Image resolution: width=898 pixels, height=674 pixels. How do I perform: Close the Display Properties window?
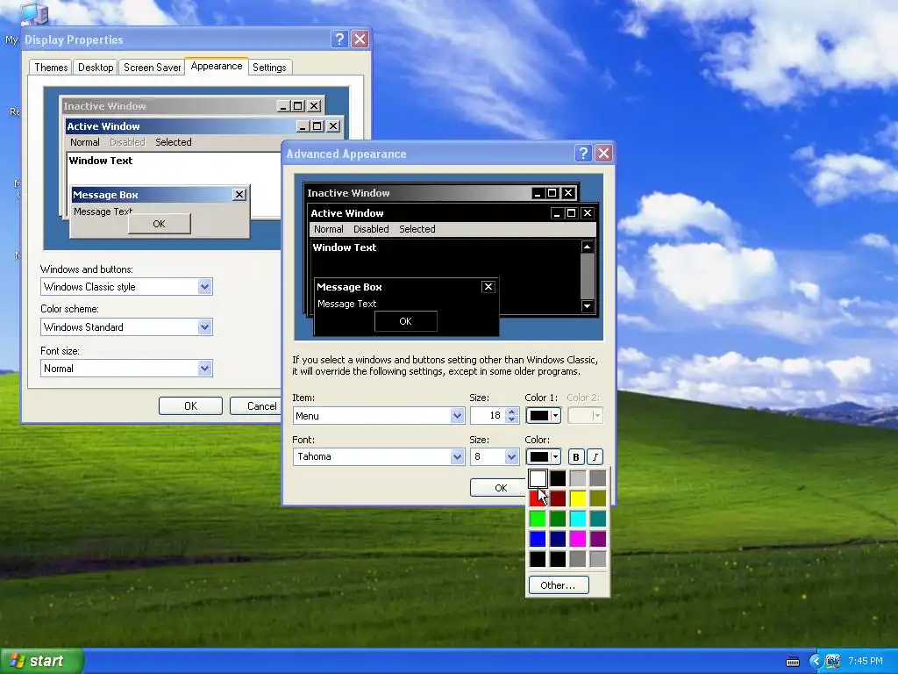(x=360, y=39)
